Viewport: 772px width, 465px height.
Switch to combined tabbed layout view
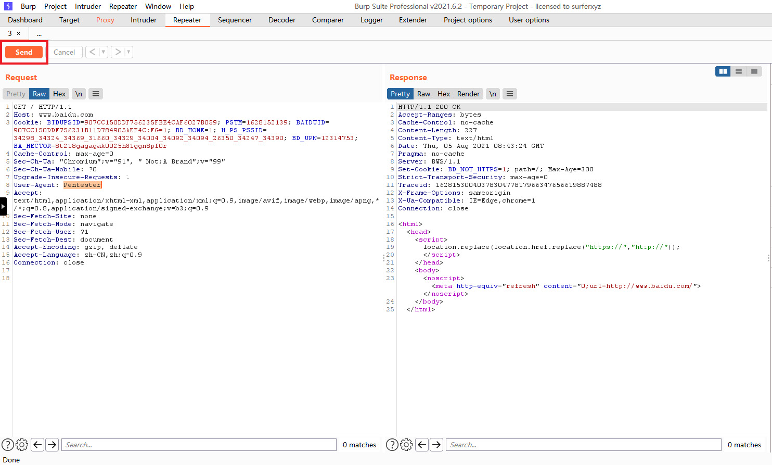click(754, 71)
